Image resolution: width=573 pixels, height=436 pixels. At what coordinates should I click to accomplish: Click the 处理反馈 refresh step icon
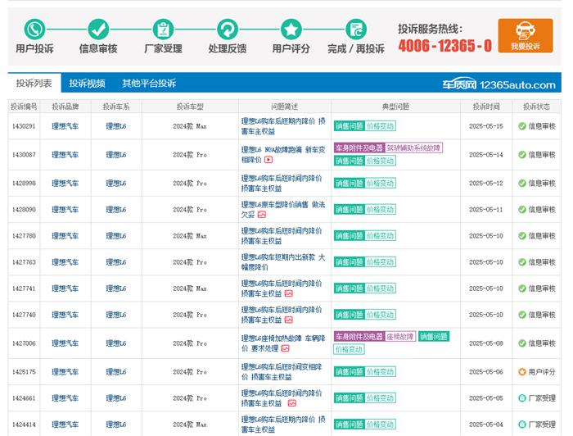tap(228, 30)
